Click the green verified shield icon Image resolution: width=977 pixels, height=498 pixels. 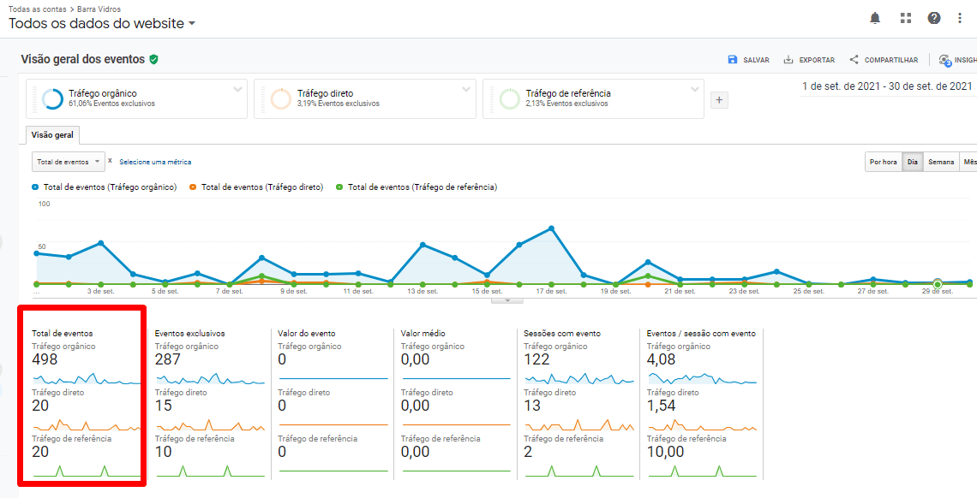click(x=153, y=59)
